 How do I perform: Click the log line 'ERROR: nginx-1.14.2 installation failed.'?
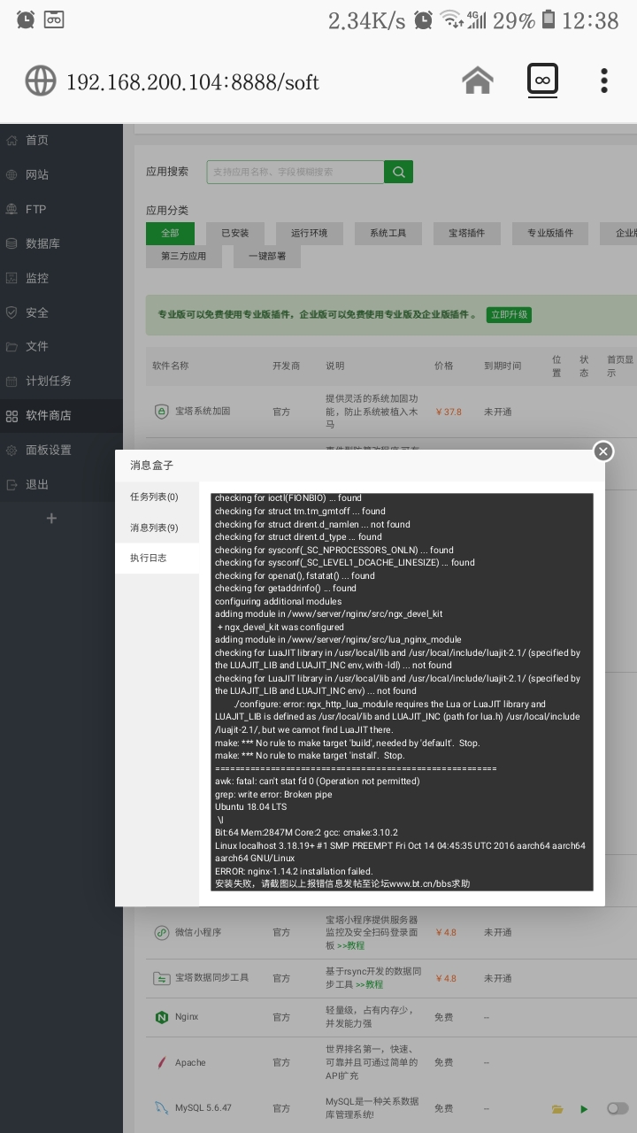294,871
